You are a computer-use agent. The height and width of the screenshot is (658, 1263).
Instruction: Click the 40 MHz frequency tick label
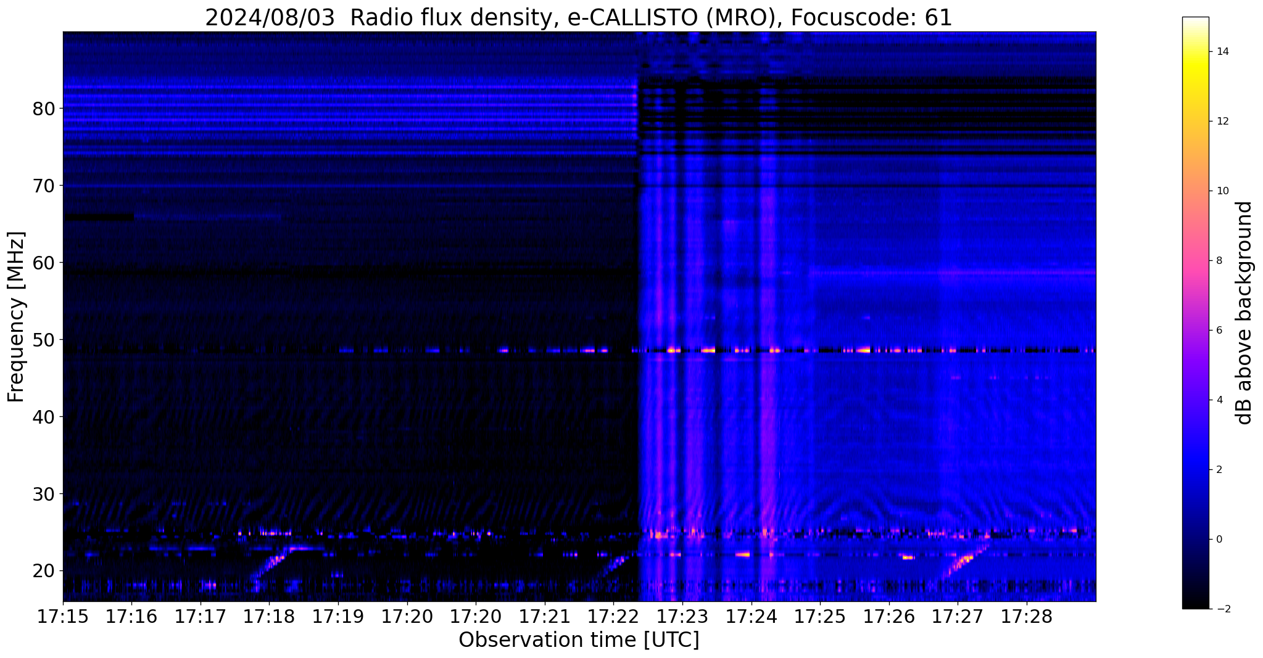coord(43,417)
